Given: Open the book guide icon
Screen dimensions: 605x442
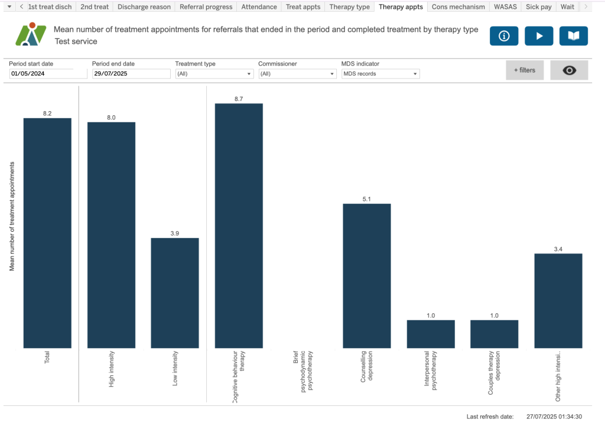Looking at the screenshot, I should (x=573, y=36).
